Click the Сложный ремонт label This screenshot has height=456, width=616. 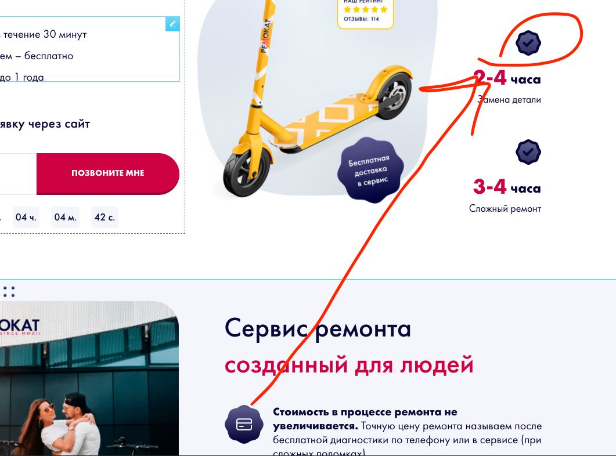pos(505,209)
